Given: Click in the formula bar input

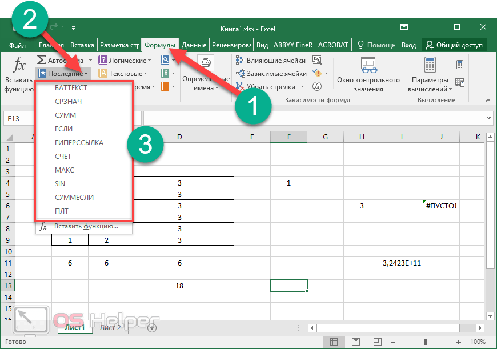Looking at the screenshot, I should (314, 118).
